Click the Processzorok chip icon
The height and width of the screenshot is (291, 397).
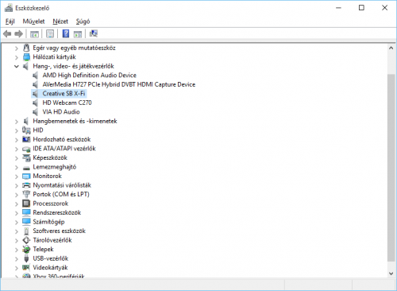(x=26, y=204)
